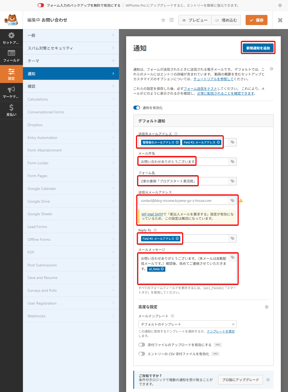Select the 確認 settings menu item
Screen dimensions: 288x392
(x=71, y=86)
